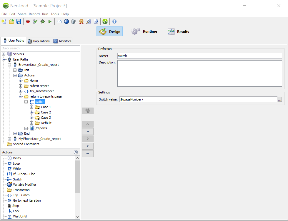Collapse the switch node in tree
This screenshot has height=221, width=288.
(26, 102)
